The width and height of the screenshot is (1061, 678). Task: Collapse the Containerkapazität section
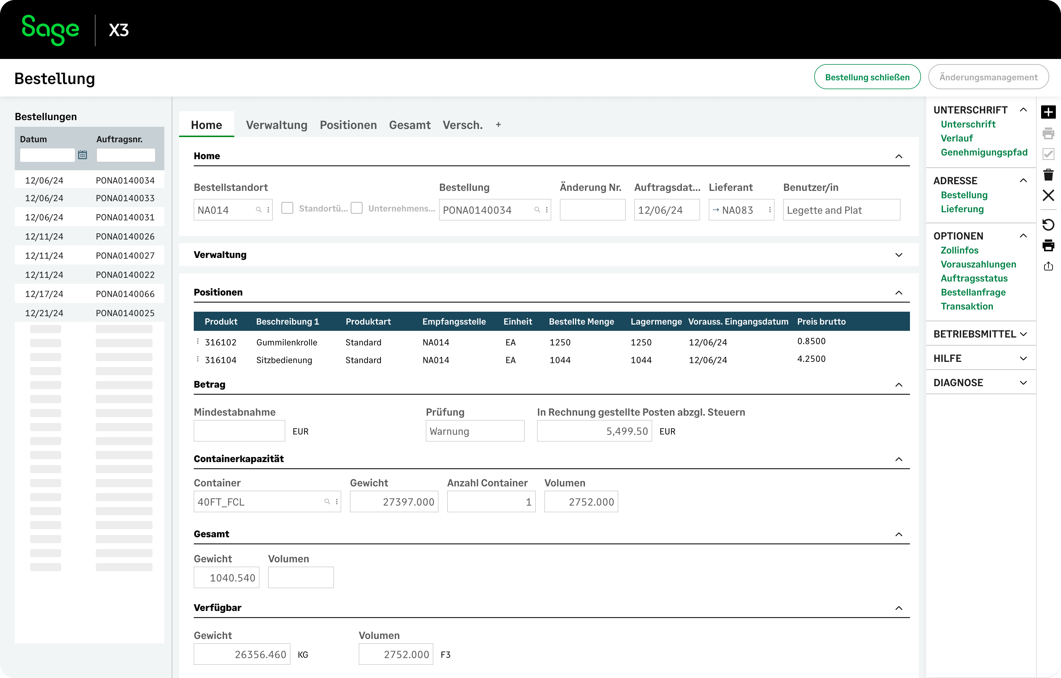[x=899, y=459]
